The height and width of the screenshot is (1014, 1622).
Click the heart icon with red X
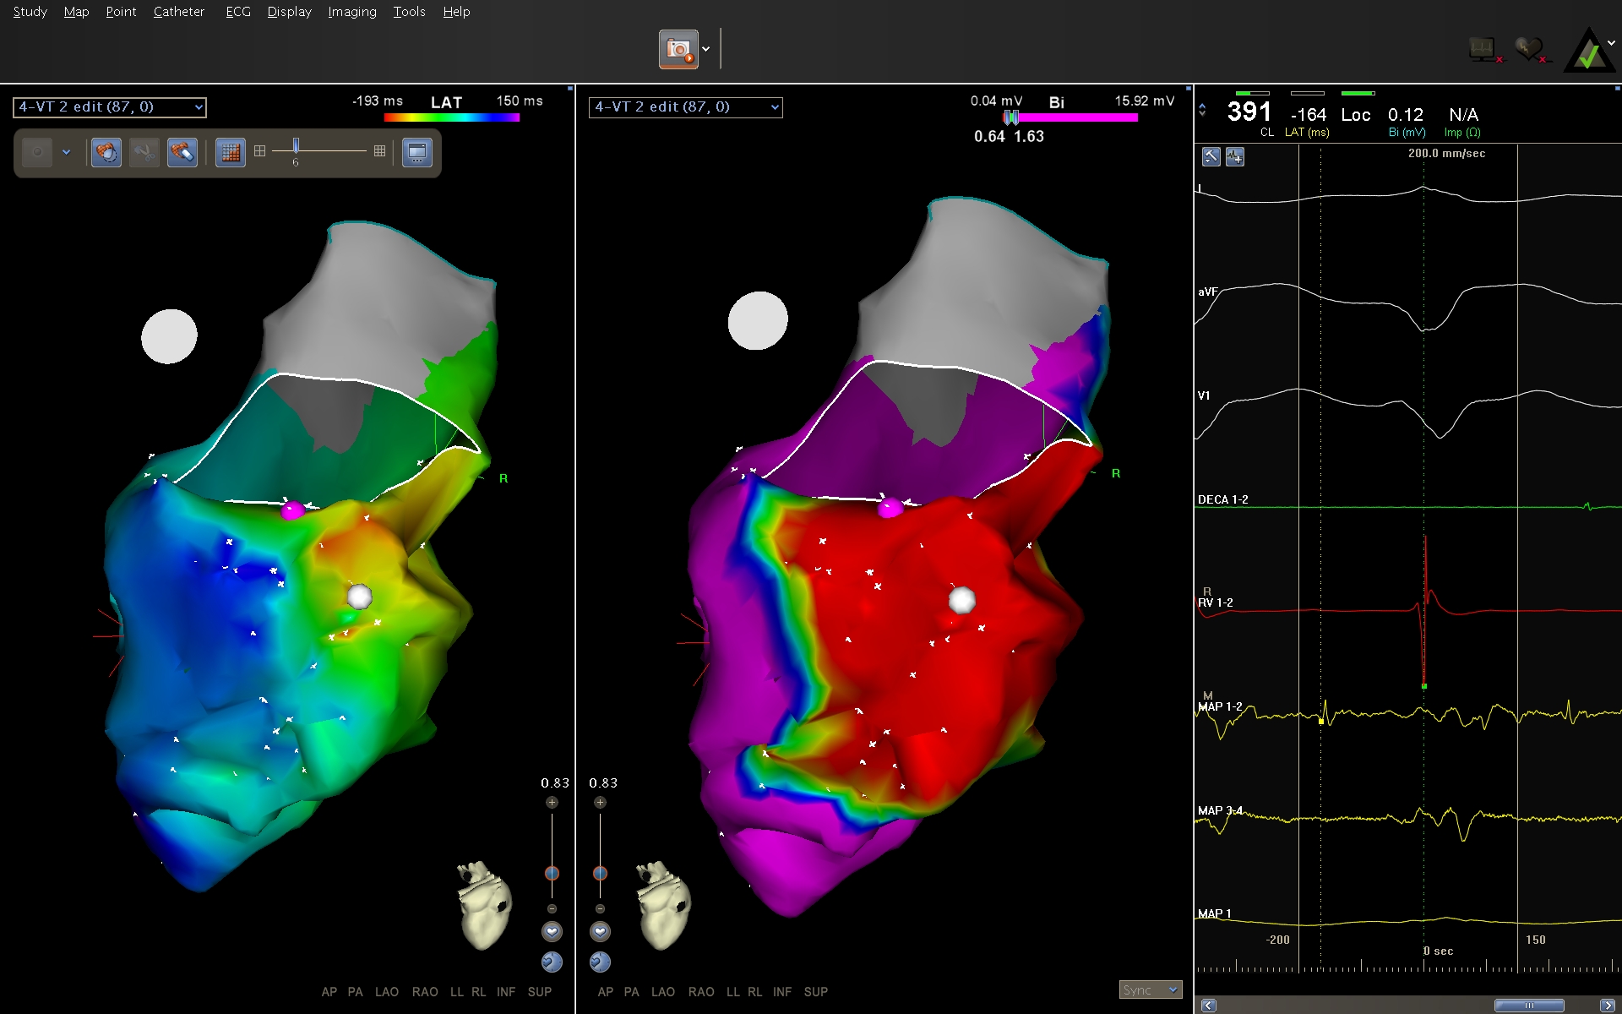[x=1529, y=50]
